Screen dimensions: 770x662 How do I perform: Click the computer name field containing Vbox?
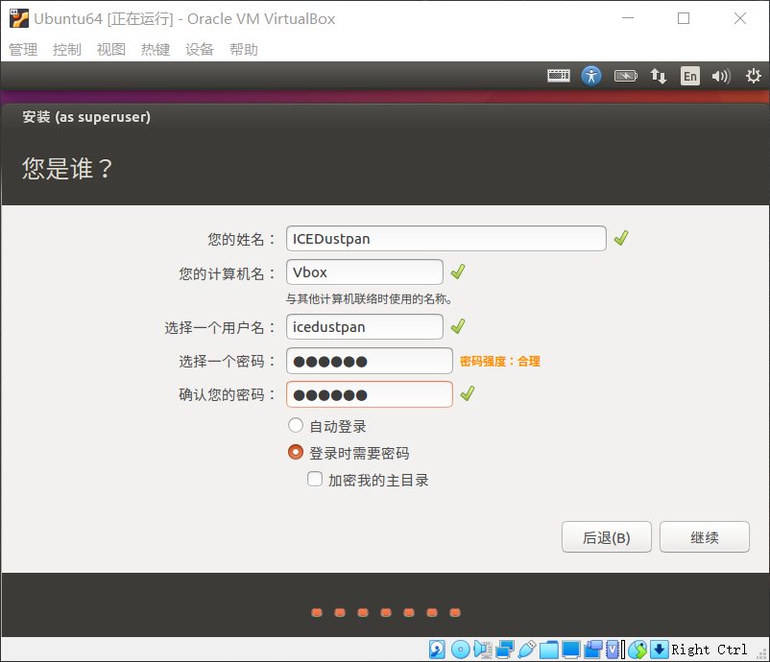point(365,272)
